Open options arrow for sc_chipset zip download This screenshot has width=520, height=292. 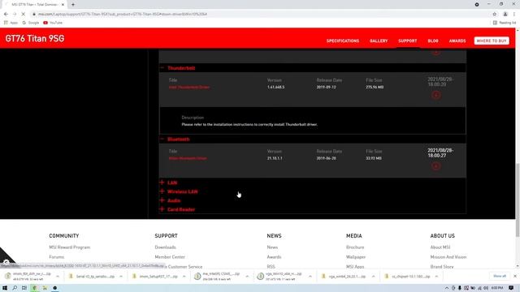click(436, 276)
